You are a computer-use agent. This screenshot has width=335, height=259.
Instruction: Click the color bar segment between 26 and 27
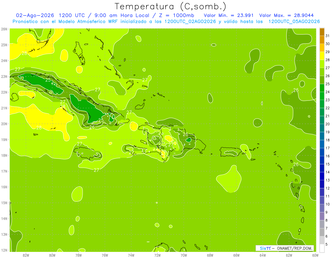322,72
